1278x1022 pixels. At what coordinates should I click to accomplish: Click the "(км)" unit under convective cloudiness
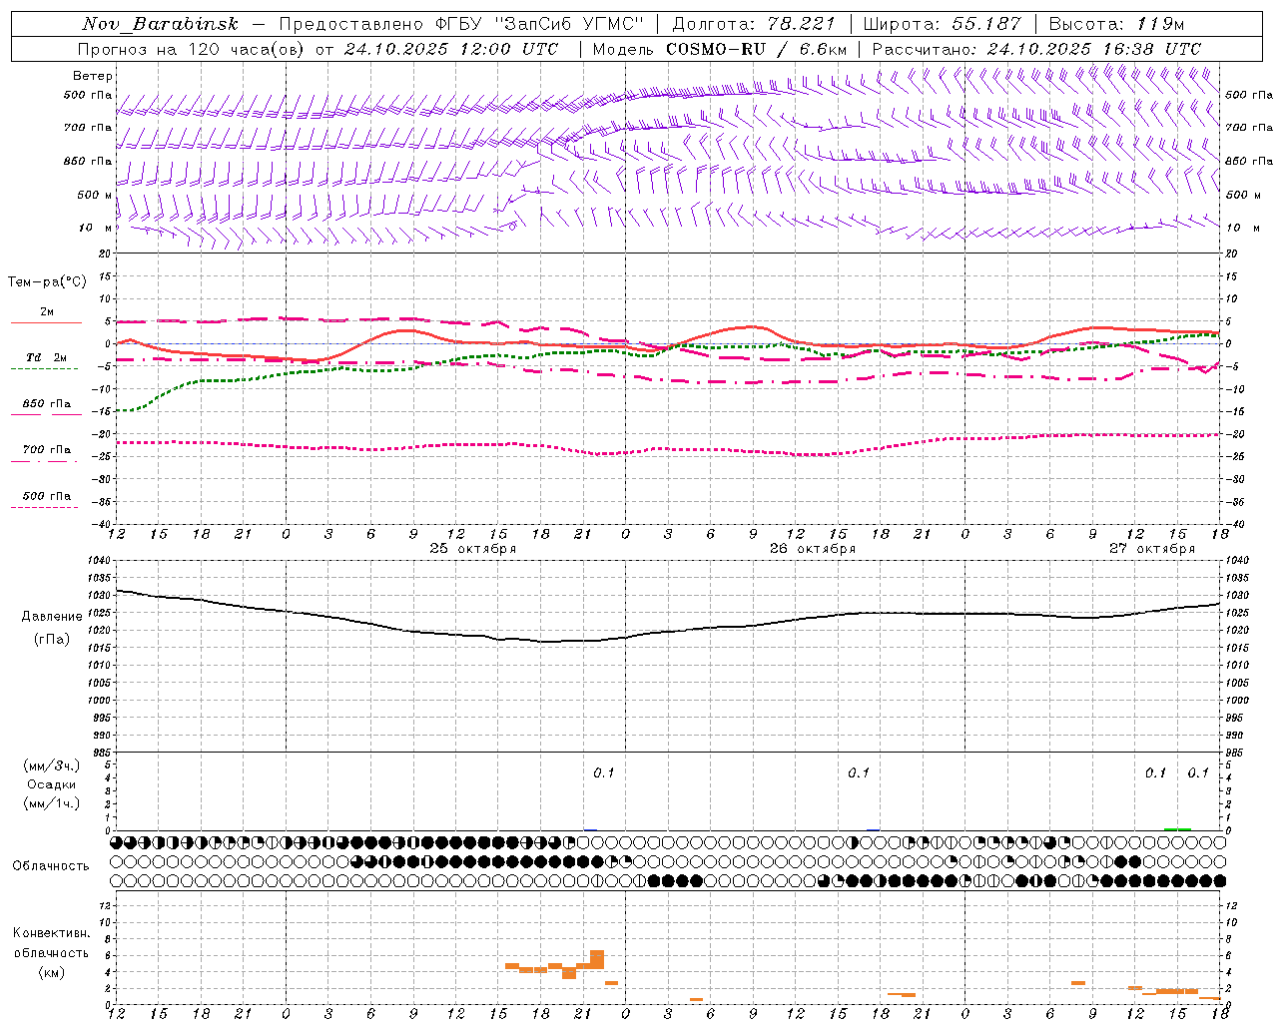point(52,972)
